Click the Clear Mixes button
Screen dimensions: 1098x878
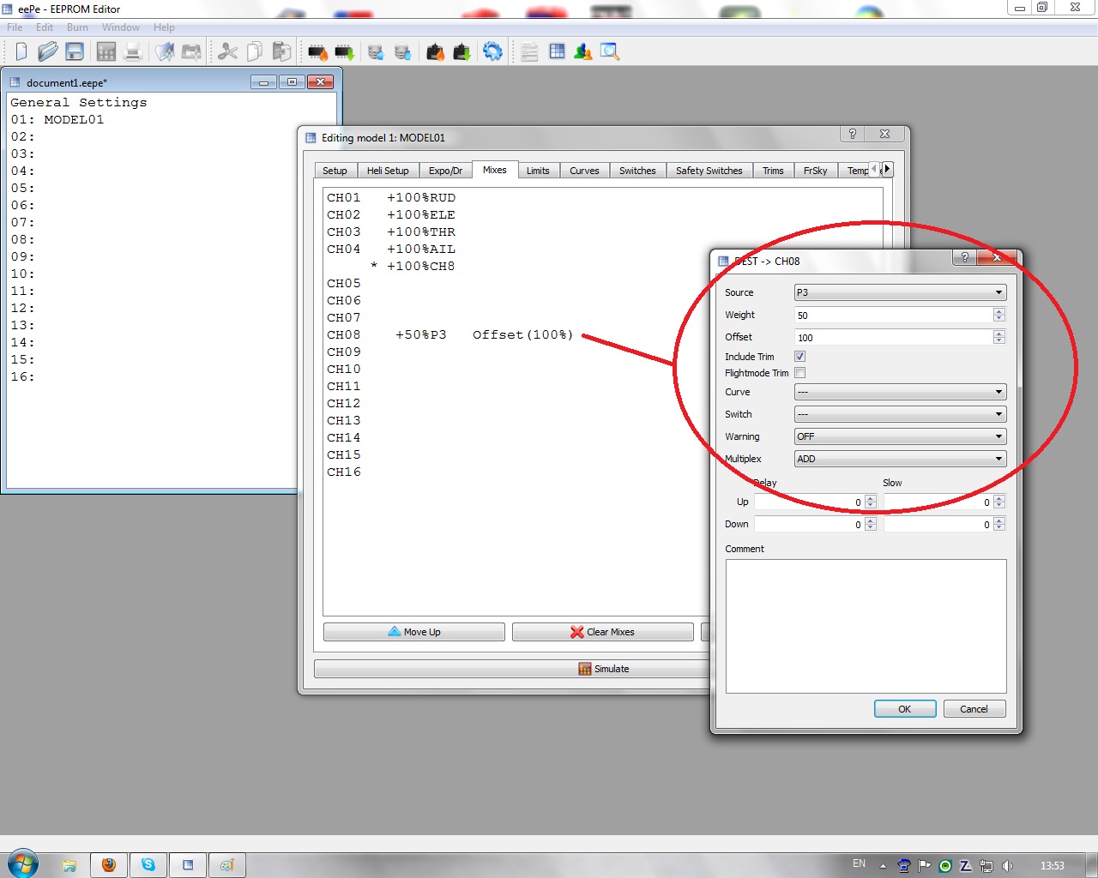point(602,632)
